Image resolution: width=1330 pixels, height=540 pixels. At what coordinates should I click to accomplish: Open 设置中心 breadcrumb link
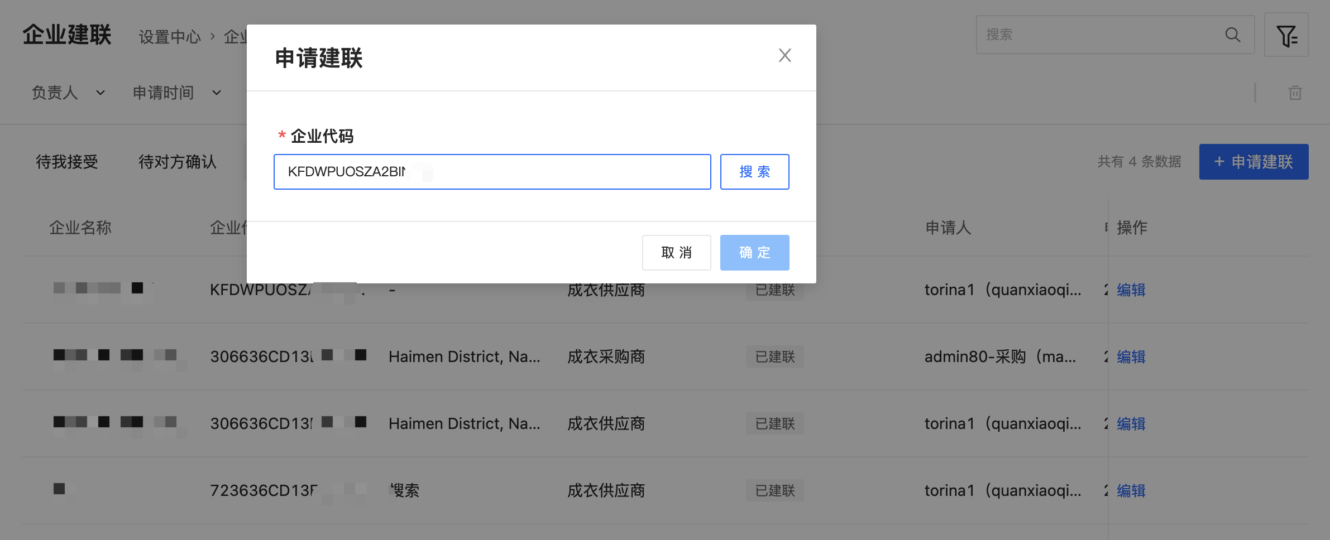[x=169, y=37]
